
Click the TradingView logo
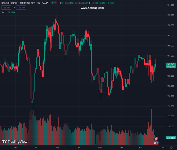tap(15, 142)
